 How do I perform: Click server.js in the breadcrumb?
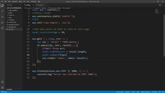tap(29, 8)
